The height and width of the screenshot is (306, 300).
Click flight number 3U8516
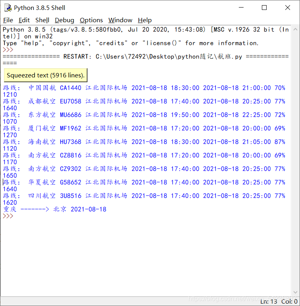[x=71, y=196]
